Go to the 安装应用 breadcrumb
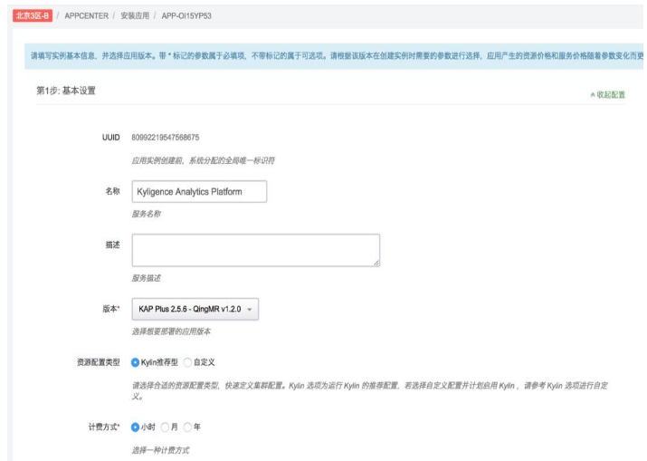This screenshot has height=461, width=647. click(135, 15)
